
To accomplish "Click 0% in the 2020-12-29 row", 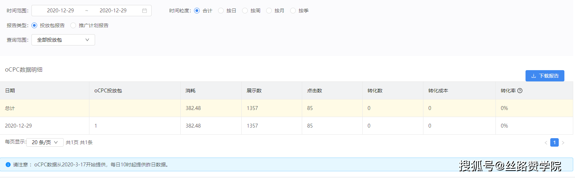I will [x=504, y=126].
